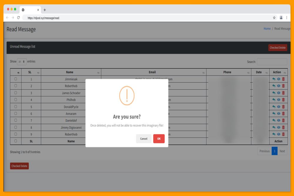The width and height of the screenshot is (294, 196).
Task: Delete row 9 Roberthob message
Action: click(283, 134)
